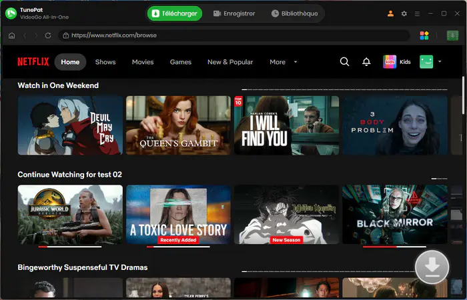Open the Black Mirror thumbnail
The width and height of the screenshot is (467, 300).
pos(395,215)
